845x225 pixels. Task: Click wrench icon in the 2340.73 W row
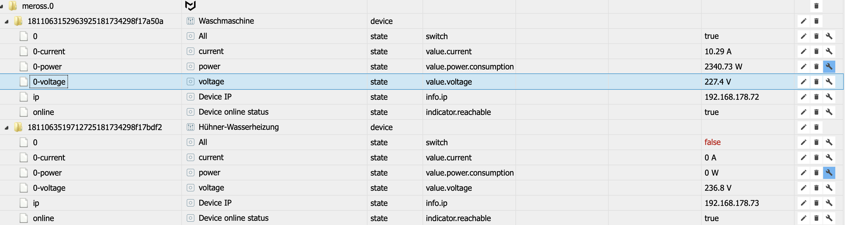tap(829, 66)
